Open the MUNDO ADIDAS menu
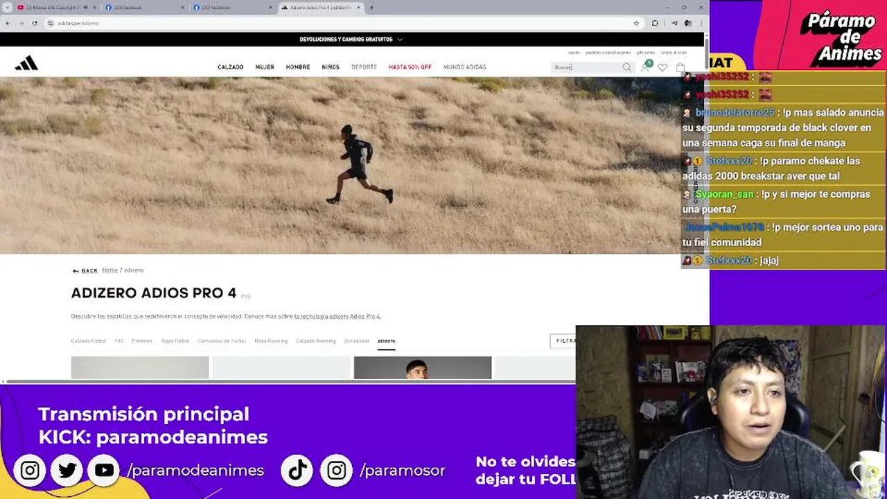Screen dimensions: 887x499 pyautogui.click(x=465, y=67)
